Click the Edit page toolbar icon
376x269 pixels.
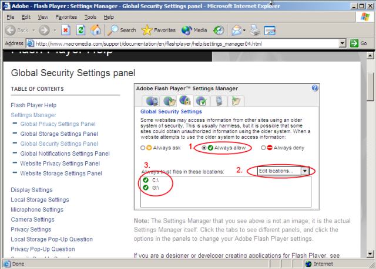pos(270,30)
